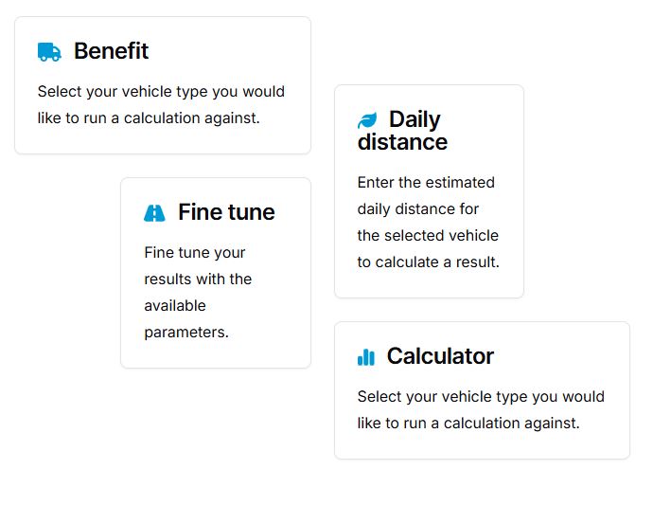Click the Fine tune heading

[226, 212]
